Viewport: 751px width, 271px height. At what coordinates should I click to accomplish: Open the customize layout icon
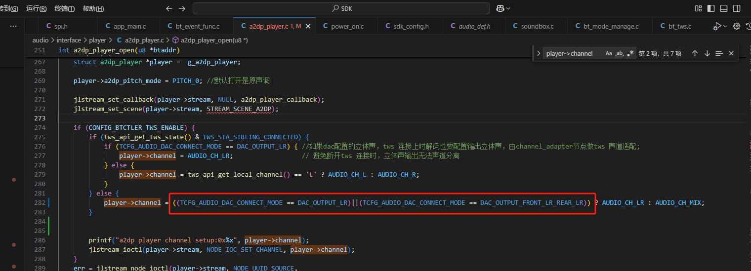coord(699,8)
